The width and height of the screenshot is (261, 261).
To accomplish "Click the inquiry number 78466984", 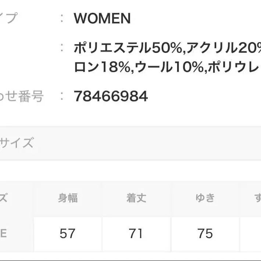I will pos(111,97).
